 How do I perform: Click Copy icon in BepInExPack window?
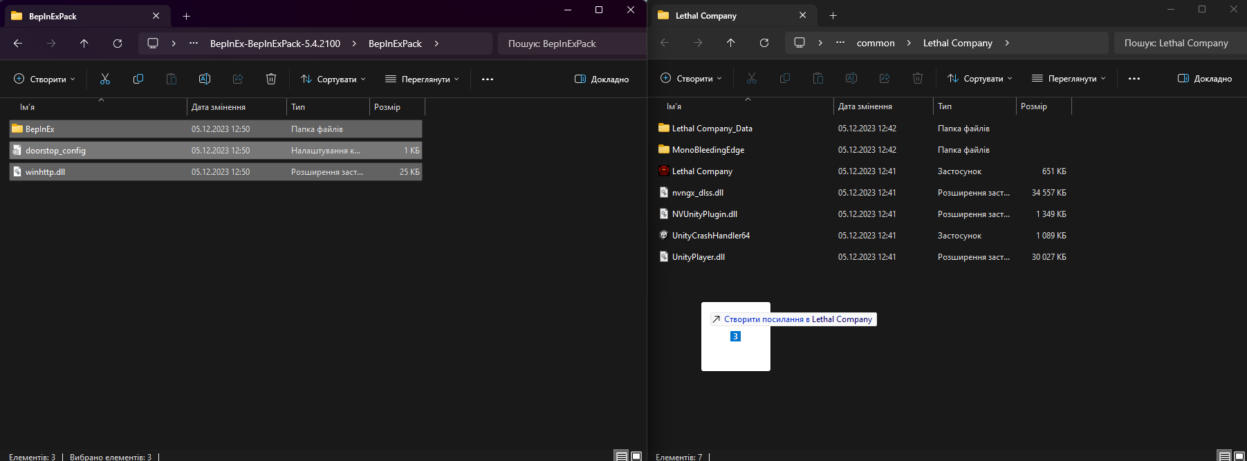(138, 79)
